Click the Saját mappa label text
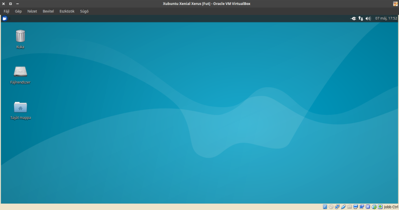 pos(20,118)
